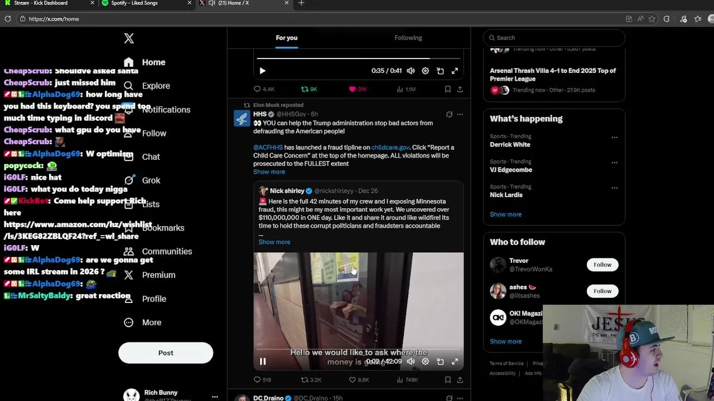Seek along the top video progress bar

tap(359, 57)
